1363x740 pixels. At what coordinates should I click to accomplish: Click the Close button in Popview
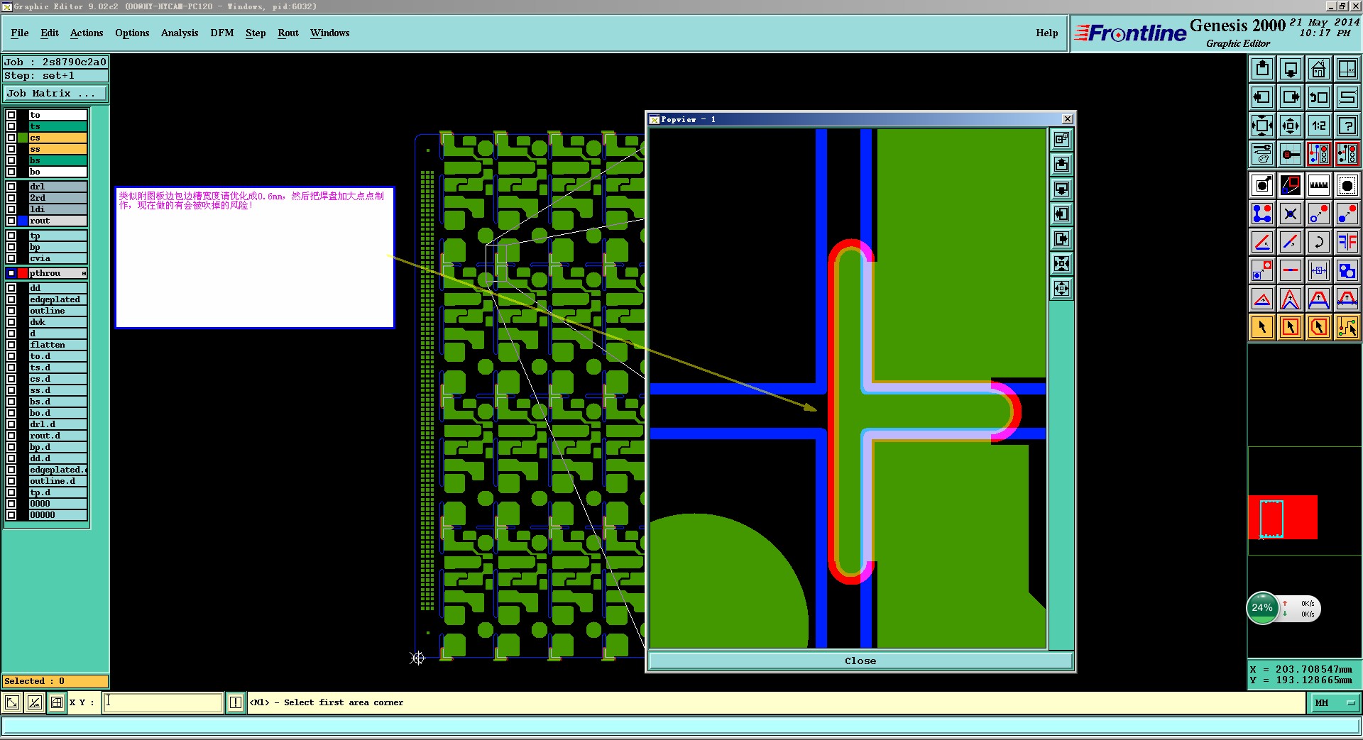click(x=860, y=661)
